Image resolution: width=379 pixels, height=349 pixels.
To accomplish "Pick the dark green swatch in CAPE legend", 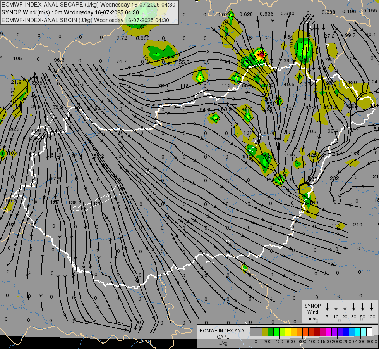I will pyautogui.click(x=271, y=332).
